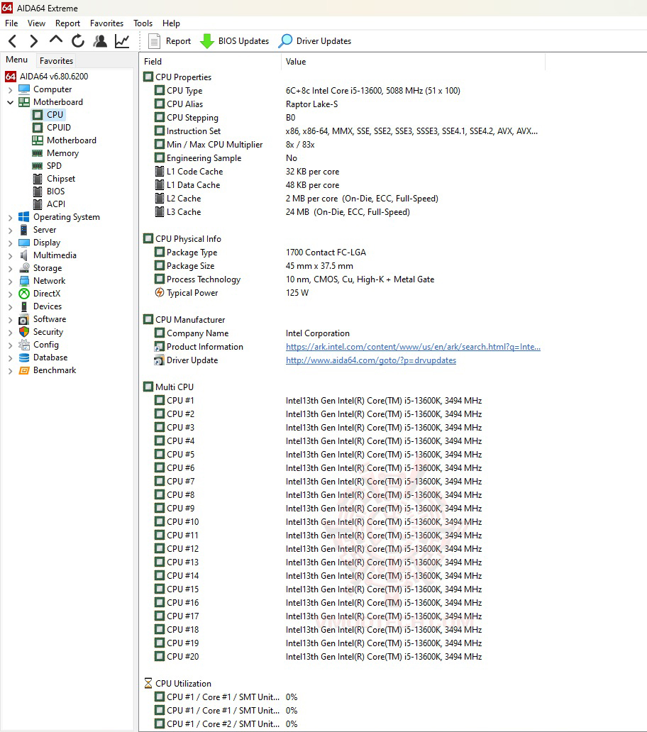
Task: Select the Engineering Sample row
Action: [226, 158]
